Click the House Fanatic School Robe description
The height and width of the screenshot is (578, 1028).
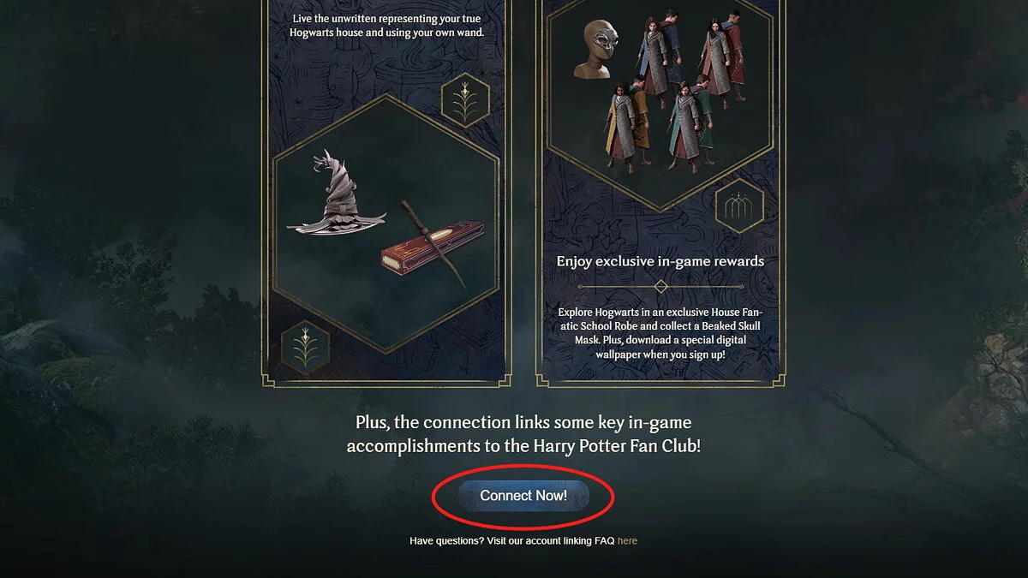660,333
